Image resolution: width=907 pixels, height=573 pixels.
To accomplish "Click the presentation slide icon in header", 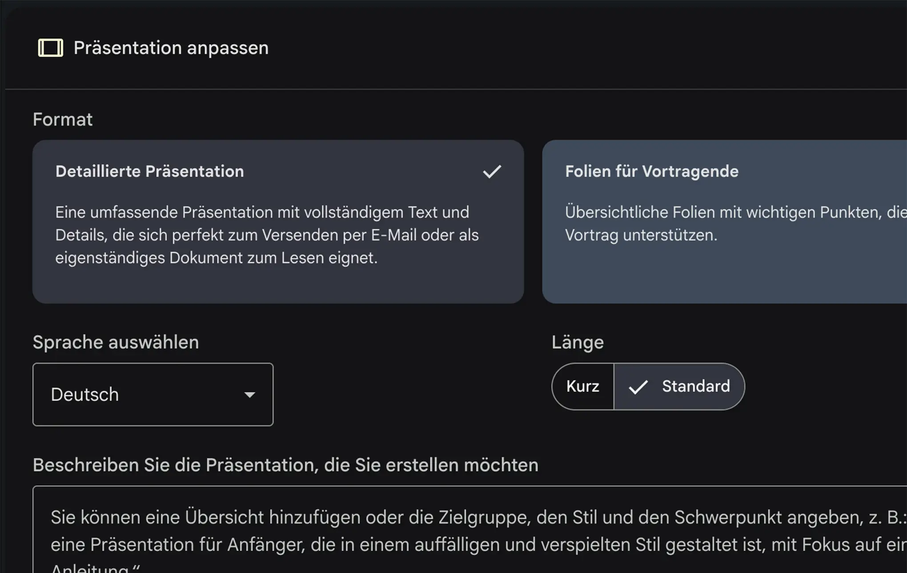I will click(x=51, y=48).
